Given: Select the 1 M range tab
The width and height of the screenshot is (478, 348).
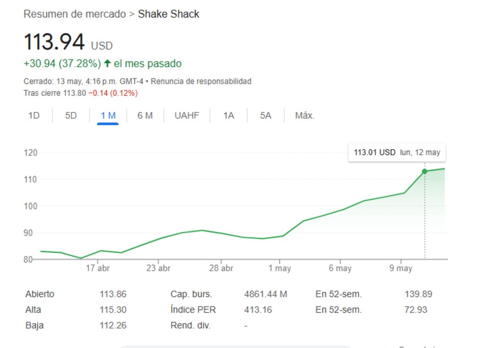Looking at the screenshot, I should click(108, 116).
